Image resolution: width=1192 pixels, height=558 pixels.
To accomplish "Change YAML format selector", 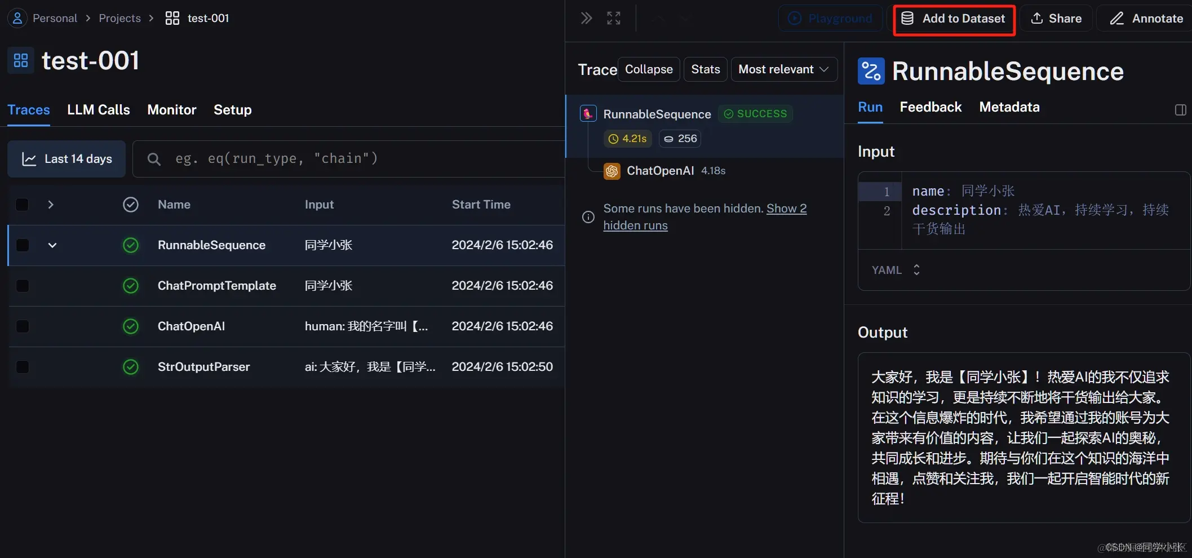I will [896, 270].
